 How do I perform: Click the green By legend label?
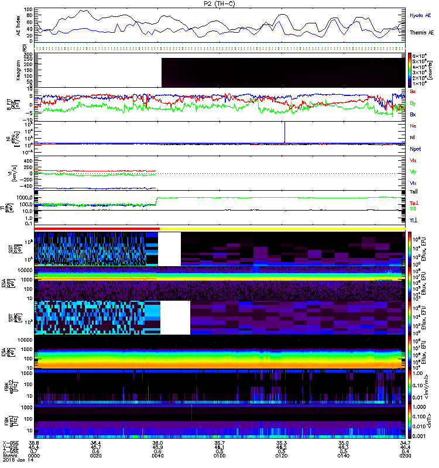tap(413, 103)
